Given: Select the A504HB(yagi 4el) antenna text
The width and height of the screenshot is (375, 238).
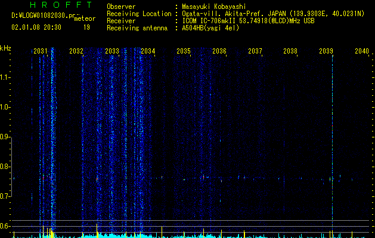Looking at the screenshot, I should pyautogui.click(x=210, y=28).
